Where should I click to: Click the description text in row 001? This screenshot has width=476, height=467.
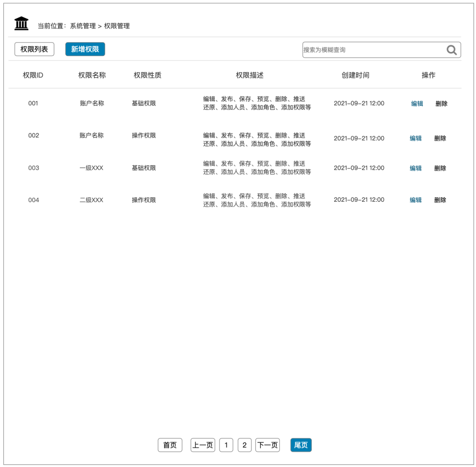pos(257,103)
